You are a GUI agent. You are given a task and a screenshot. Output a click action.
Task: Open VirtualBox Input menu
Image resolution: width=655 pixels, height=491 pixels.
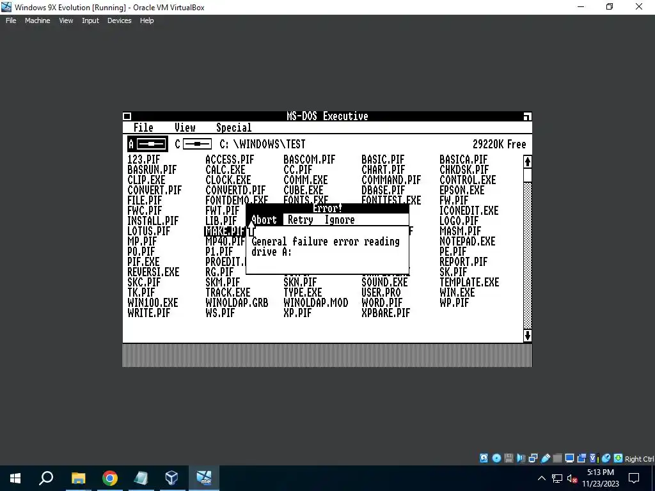click(x=90, y=20)
